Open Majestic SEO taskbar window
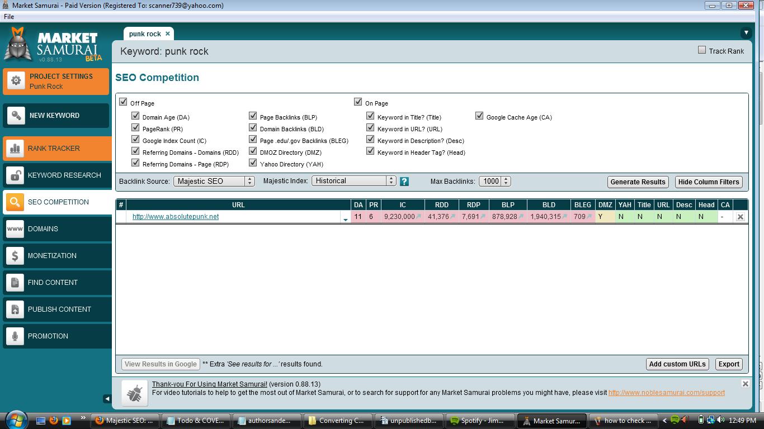This screenshot has height=429, width=764. 124,421
